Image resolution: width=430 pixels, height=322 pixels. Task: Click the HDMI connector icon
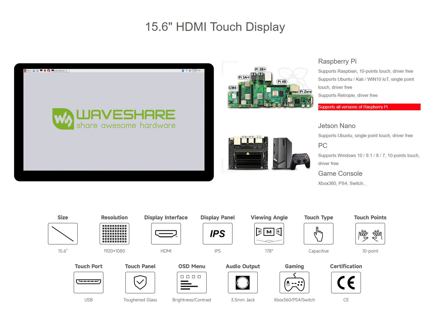tap(166, 234)
